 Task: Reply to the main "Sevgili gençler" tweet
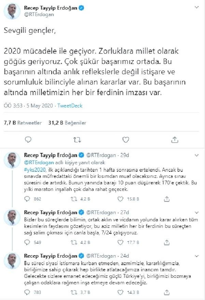(28, 139)
